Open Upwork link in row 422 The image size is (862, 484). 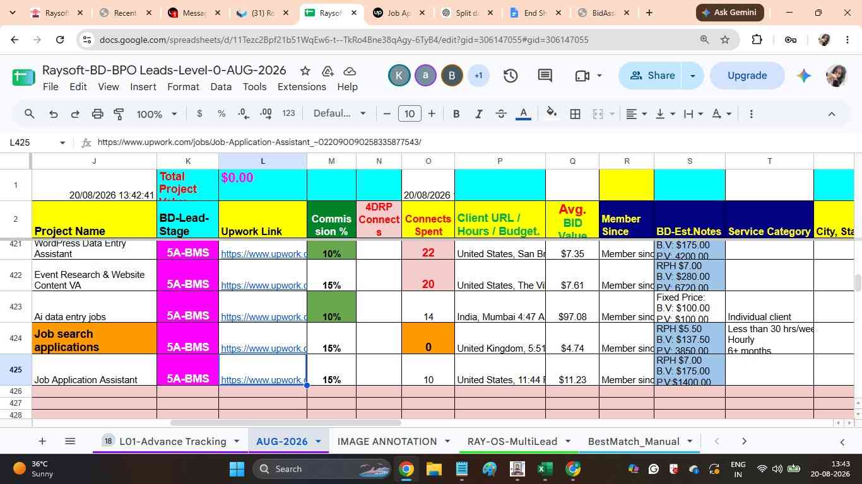coord(263,285)
